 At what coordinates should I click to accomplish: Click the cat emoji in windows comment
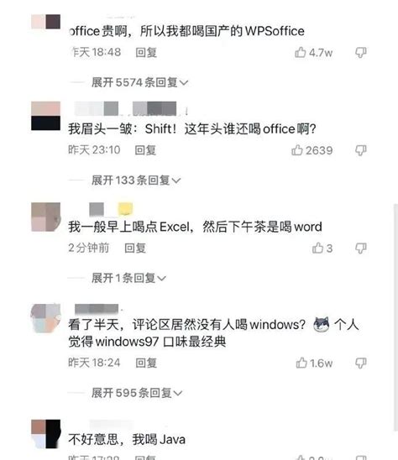coord(322,325)
